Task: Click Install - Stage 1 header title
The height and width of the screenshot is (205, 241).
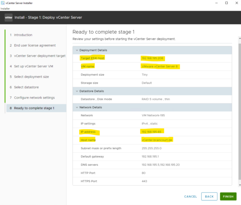Action: (48, 18)
